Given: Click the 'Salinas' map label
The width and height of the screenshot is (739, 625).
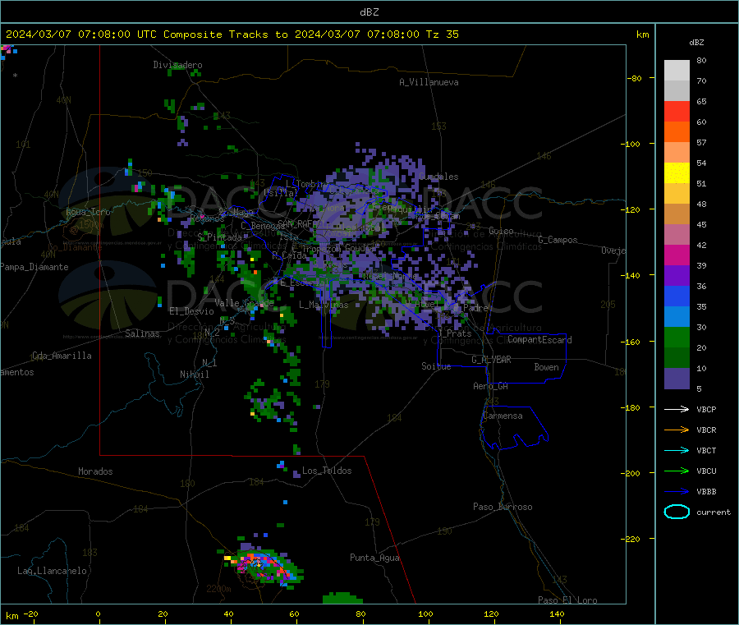Looking at the screenshot, I should click(142, 333).
